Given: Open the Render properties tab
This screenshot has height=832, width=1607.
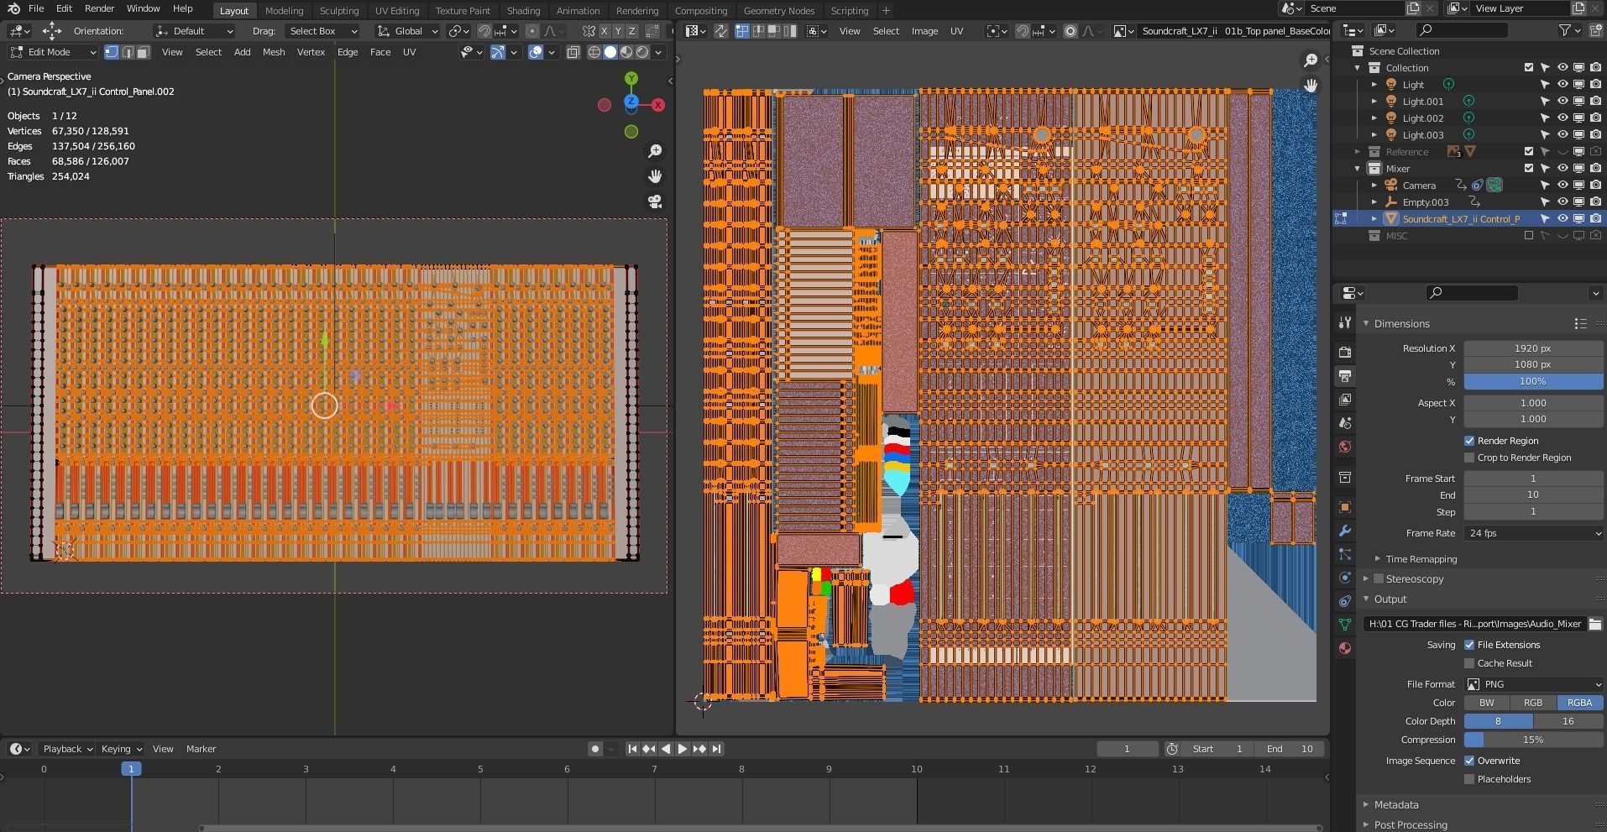Looking at the screenshot, I should click(1345, 352).
